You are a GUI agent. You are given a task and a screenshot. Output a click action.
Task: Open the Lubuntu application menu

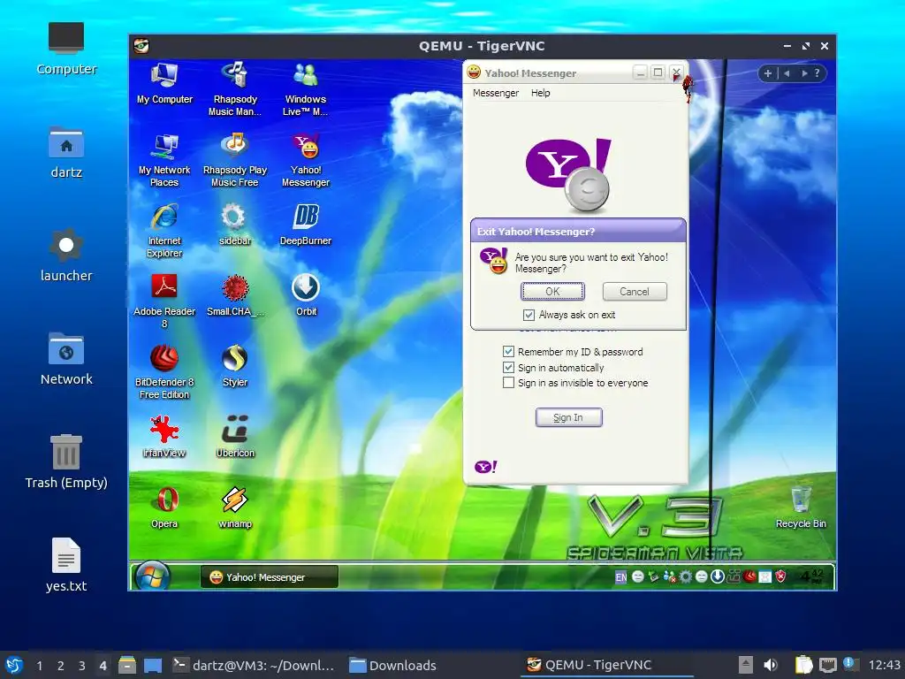[x=13, y=665]
